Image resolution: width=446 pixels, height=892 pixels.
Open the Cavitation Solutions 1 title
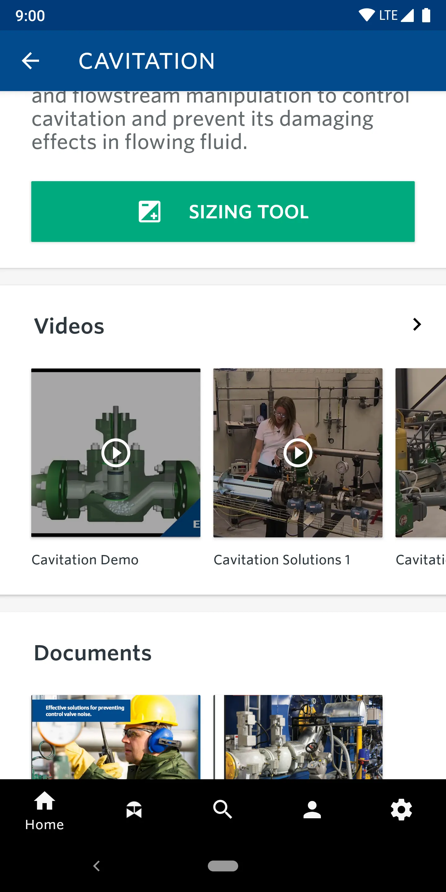tap(282, 560)
